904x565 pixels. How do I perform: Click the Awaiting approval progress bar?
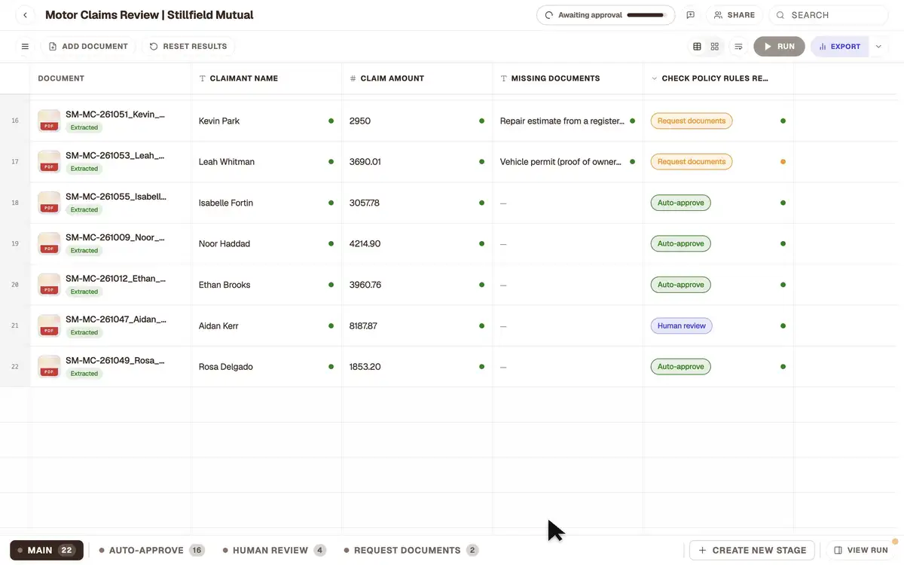pyautogui.click(x=646, y=15)
